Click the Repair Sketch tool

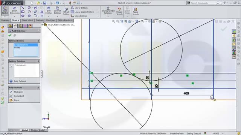pos(119,12)
